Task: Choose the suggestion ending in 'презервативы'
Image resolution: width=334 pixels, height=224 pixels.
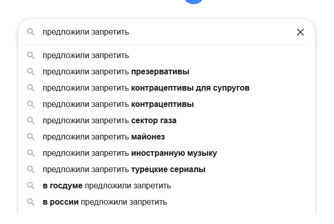Action: coord(116,72)
